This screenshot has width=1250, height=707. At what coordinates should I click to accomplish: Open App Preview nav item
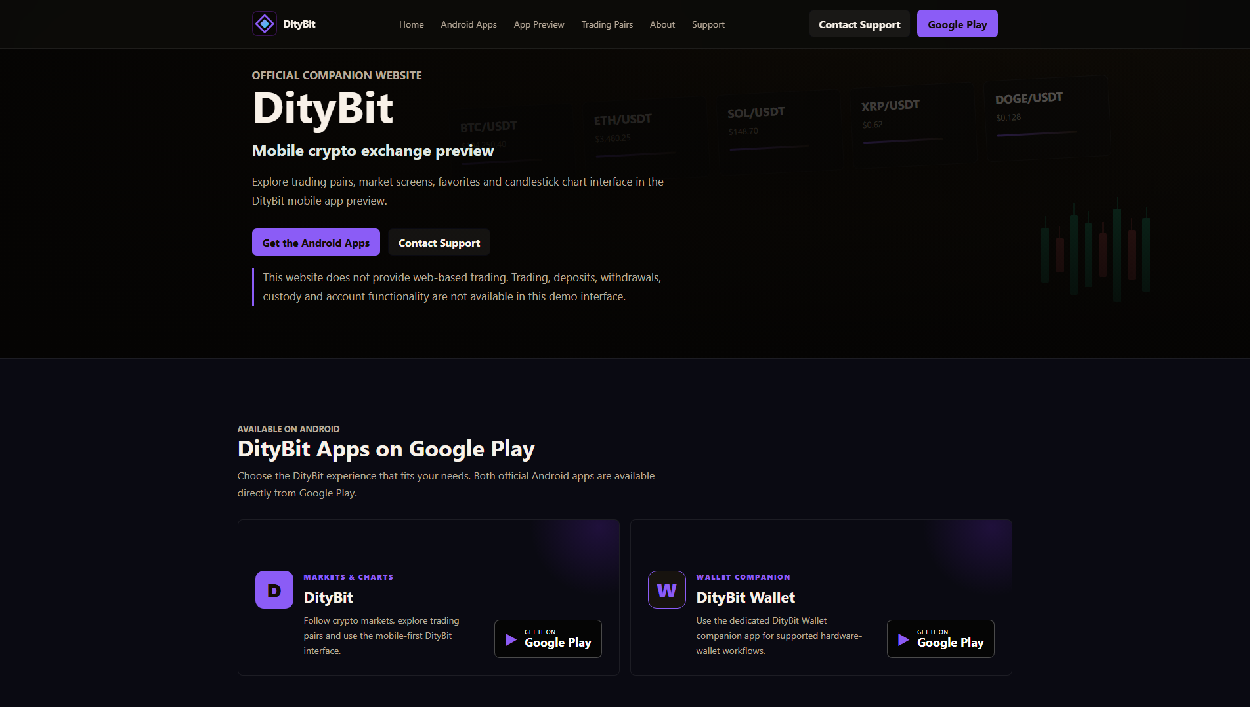click(539, 24)
